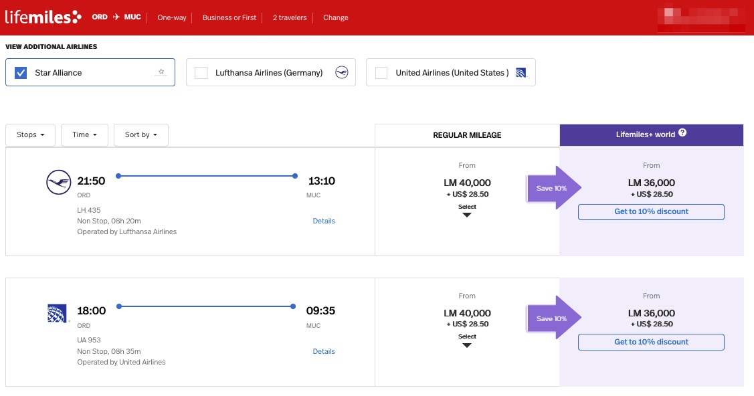Open the Time filter dropdown
The height and width of the screenshot is (396, 754).
click(x=85, y=134)
